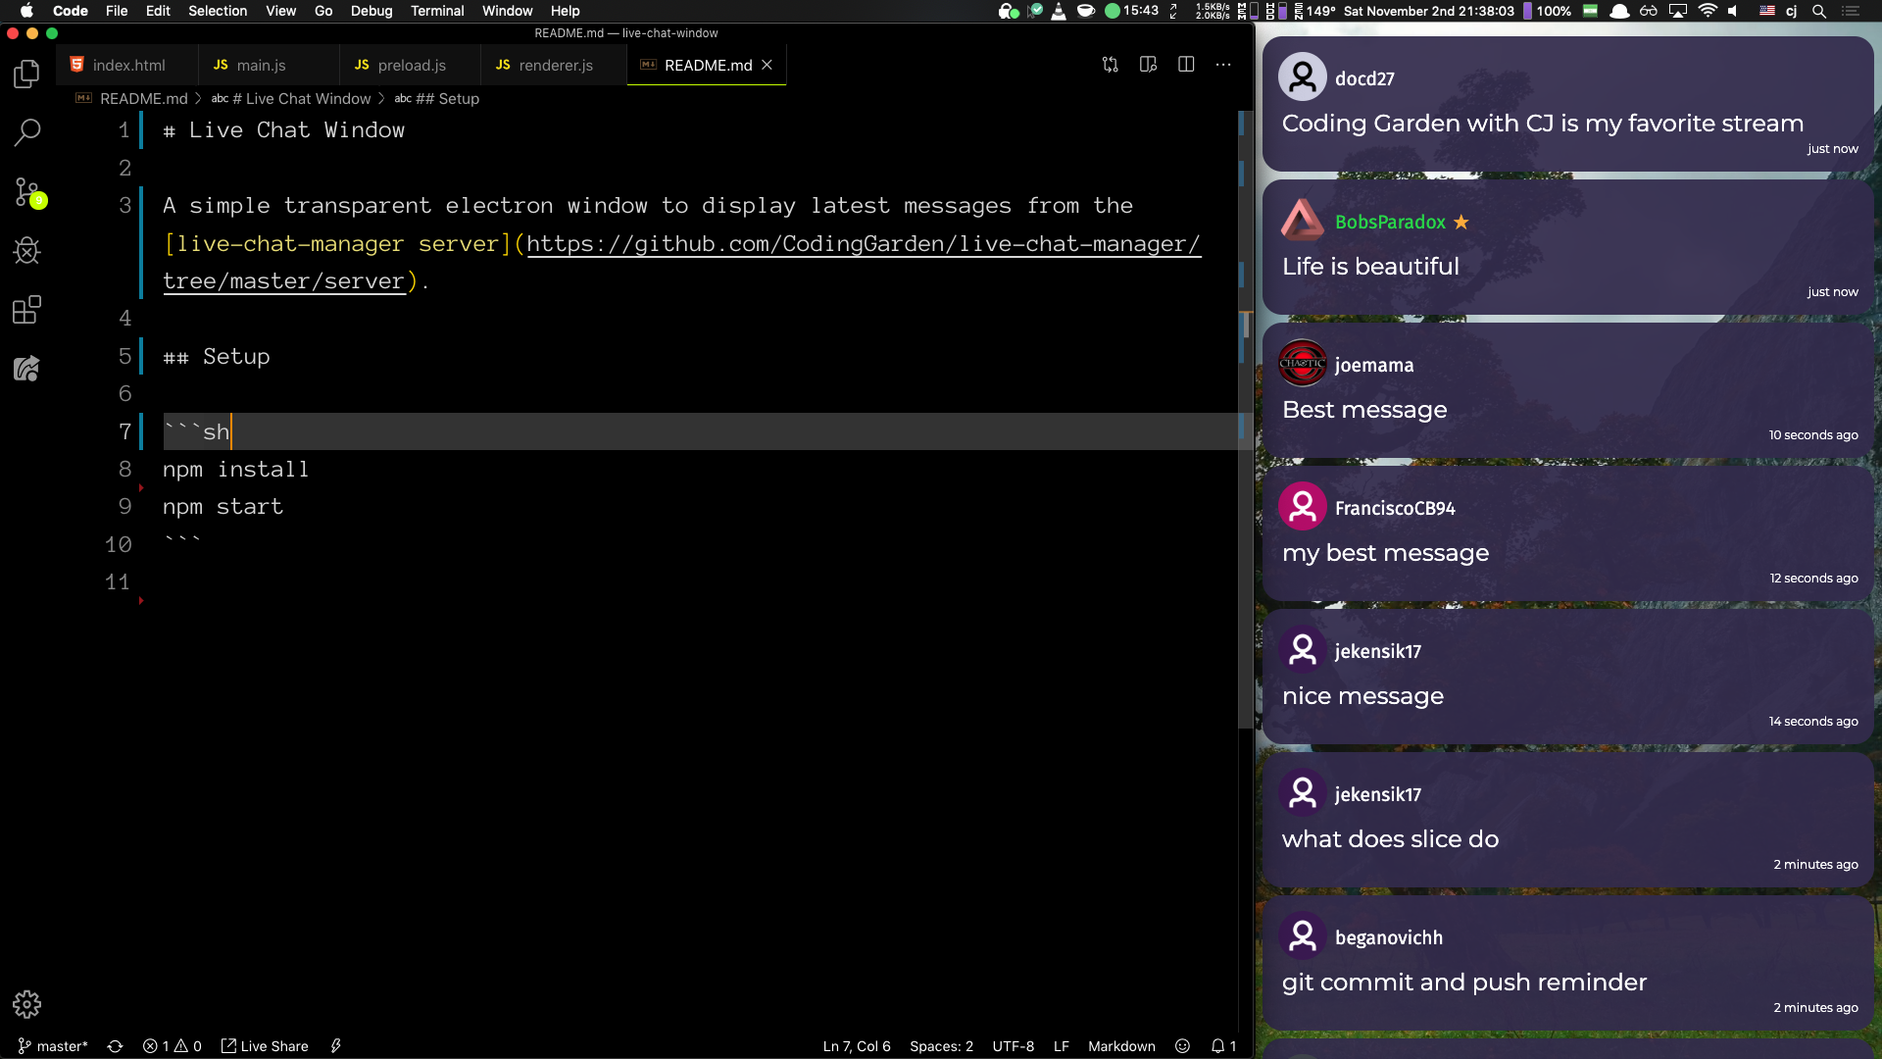Switch to the index.html tab
The image size is (1882, 1059).
tap(127, 65)
